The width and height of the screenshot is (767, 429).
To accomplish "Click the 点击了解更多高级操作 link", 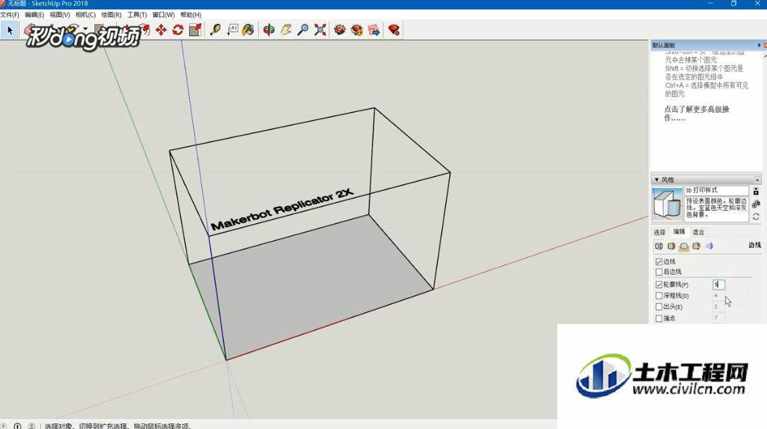I will 697,113.
